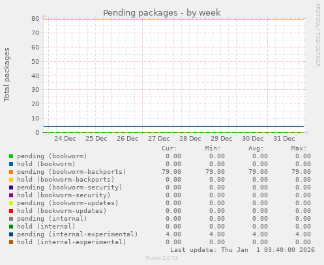
Task: Click the y-axis value 80
Action: coord(35,19)
